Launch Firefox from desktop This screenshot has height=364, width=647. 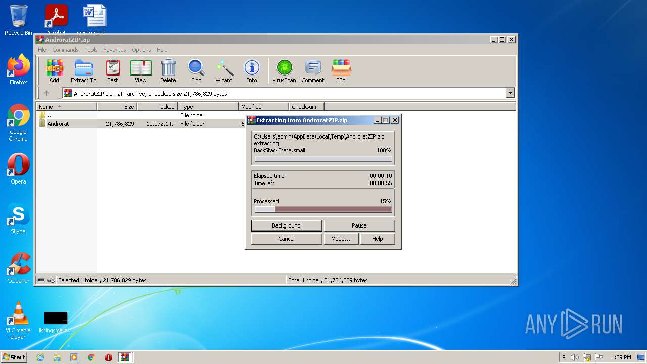(18, 70)
